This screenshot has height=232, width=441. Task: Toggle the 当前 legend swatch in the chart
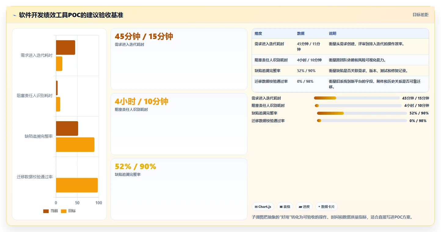point(46,211)
